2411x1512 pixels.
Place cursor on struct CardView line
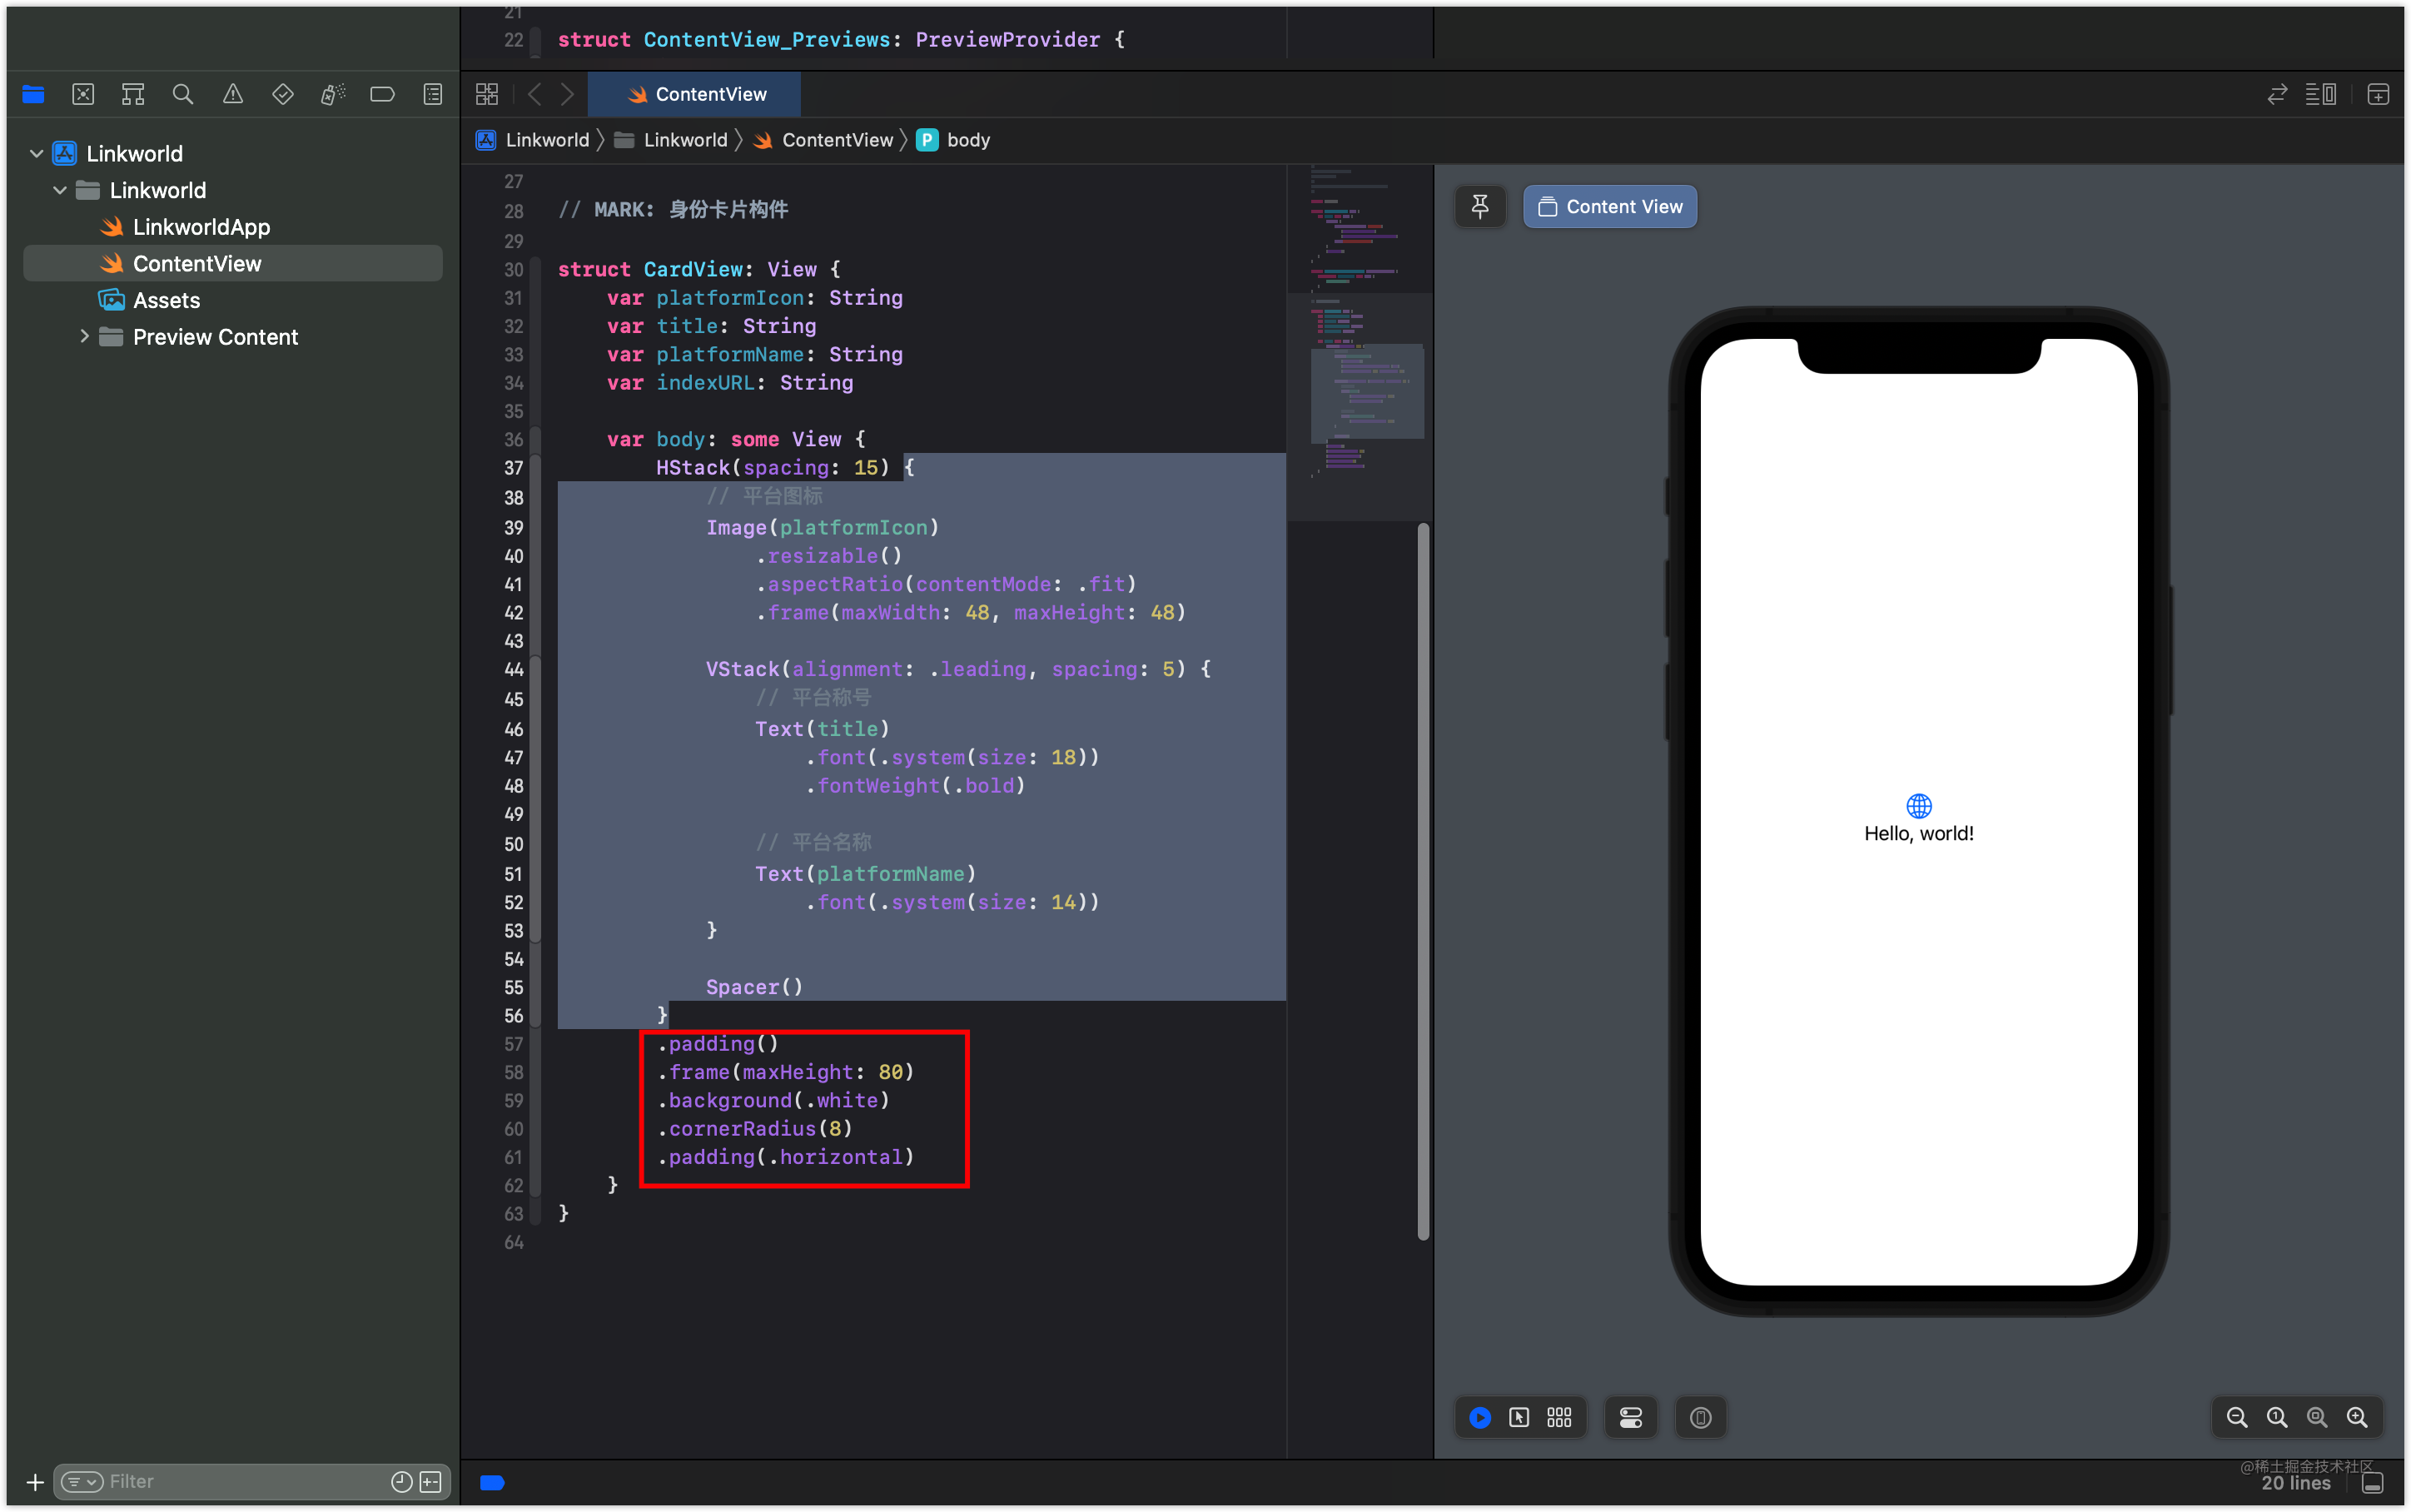point(698,270)
